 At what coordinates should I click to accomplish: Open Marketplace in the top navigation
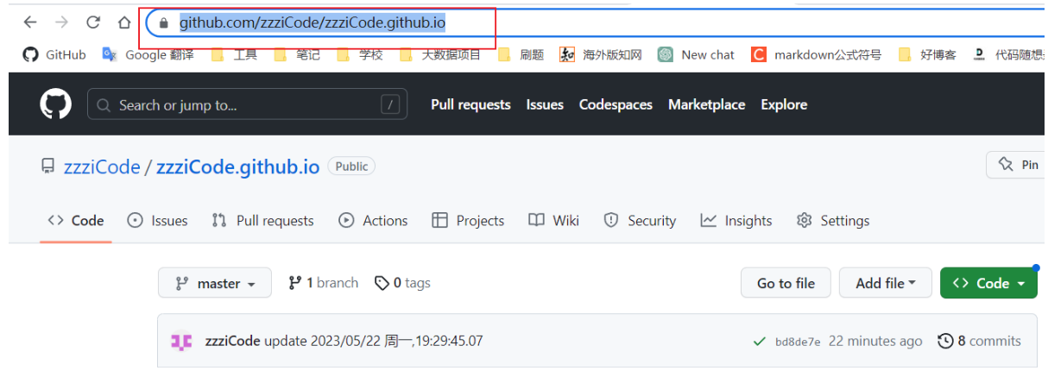[706, 104]
